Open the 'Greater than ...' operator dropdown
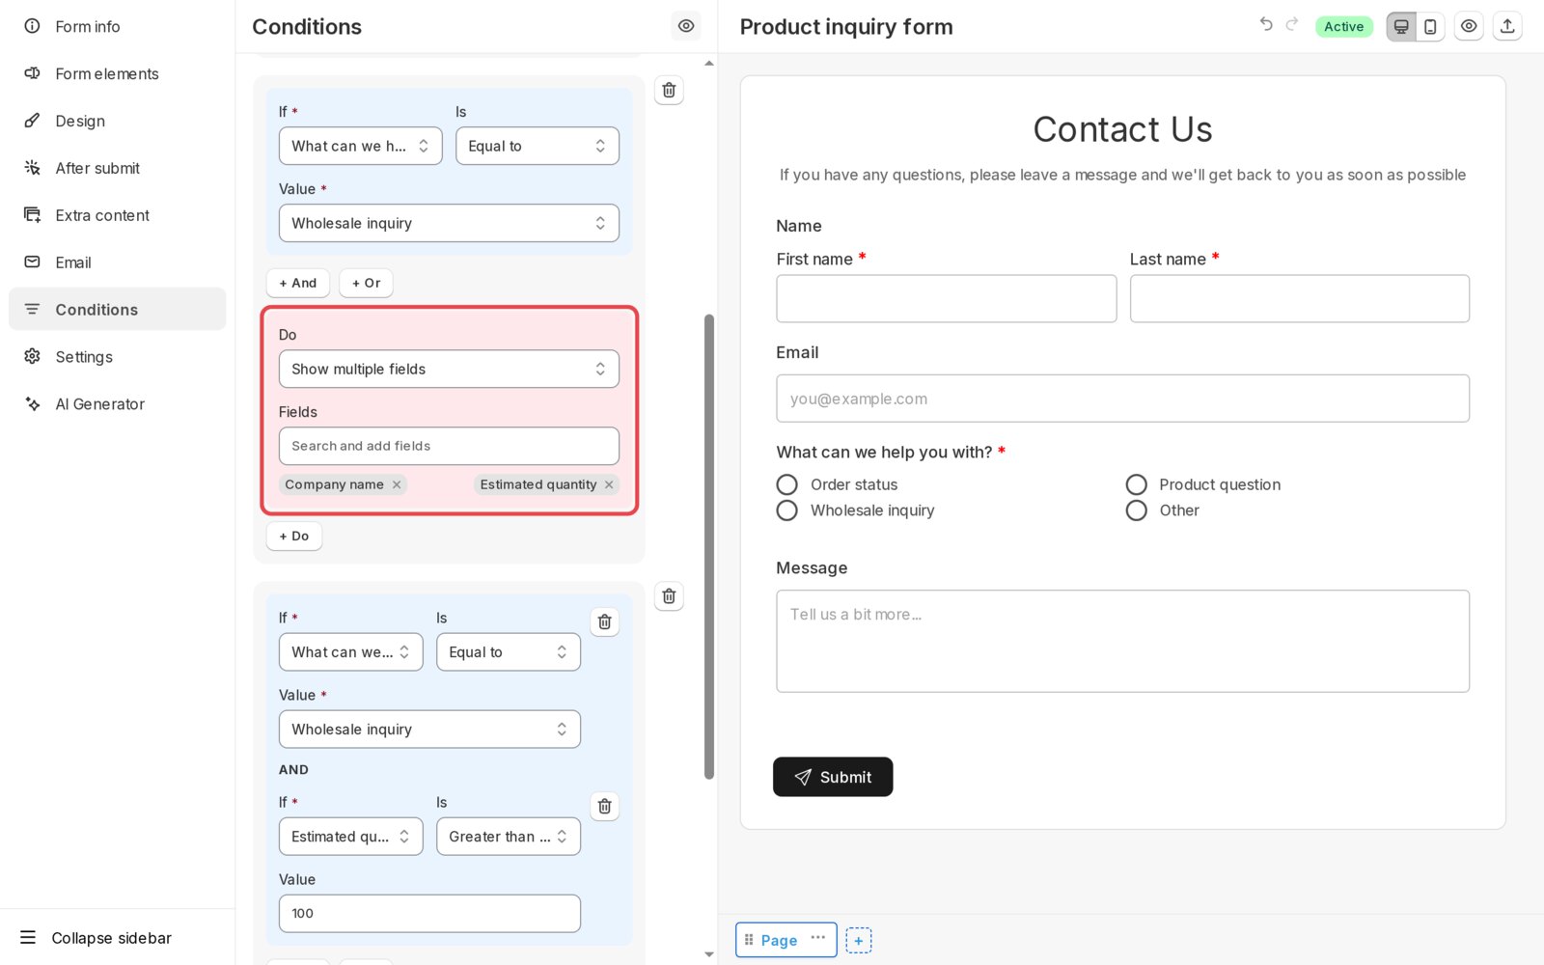The height and width of the screenshot is (965, 1544). coord(509,837)
